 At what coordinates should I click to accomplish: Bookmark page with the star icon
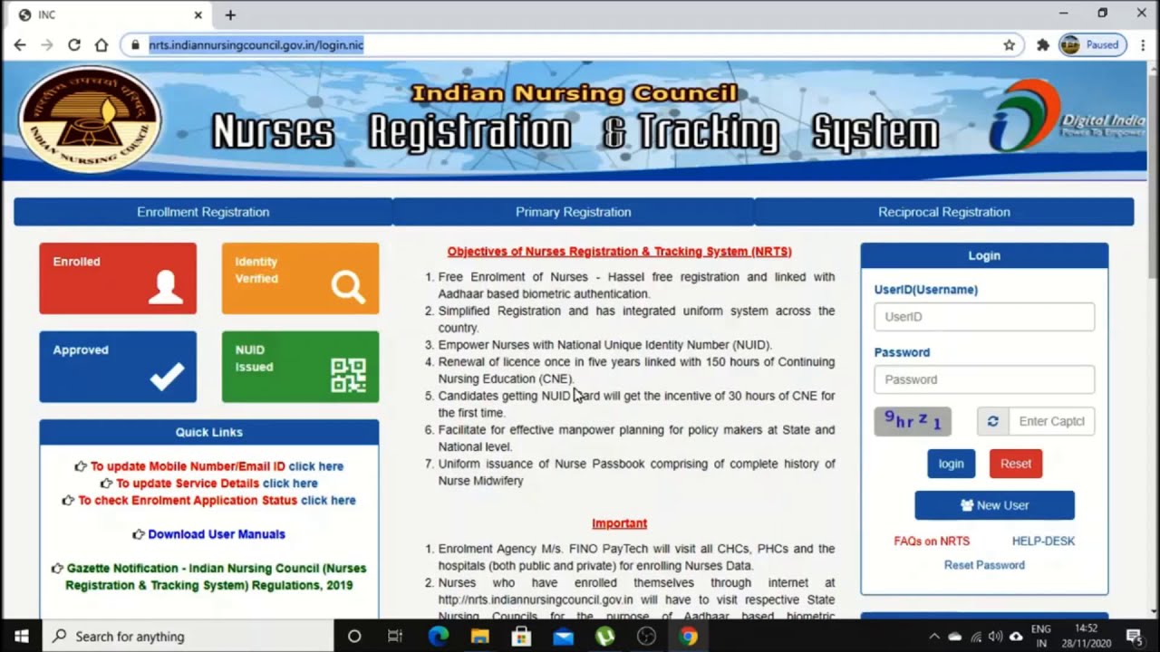1009,44
